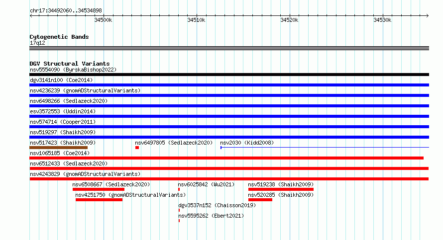This screenshot has height=240, width=443.
Task: Select the nsv519297 (Shaikh2009) label
Action: pos(63,132)
